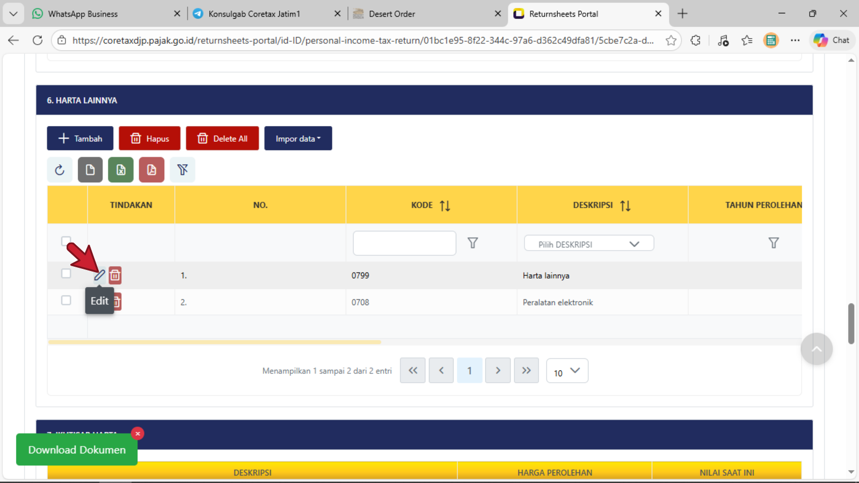The width and height of the screenshot is (859, 483).
Task: Click the gray document export icon
Action: 90,170
